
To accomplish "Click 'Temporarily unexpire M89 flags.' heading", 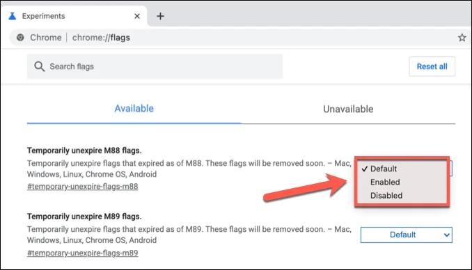I will coord(84,217).
